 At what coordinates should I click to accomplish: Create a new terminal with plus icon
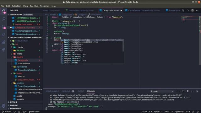pos(178,91)
